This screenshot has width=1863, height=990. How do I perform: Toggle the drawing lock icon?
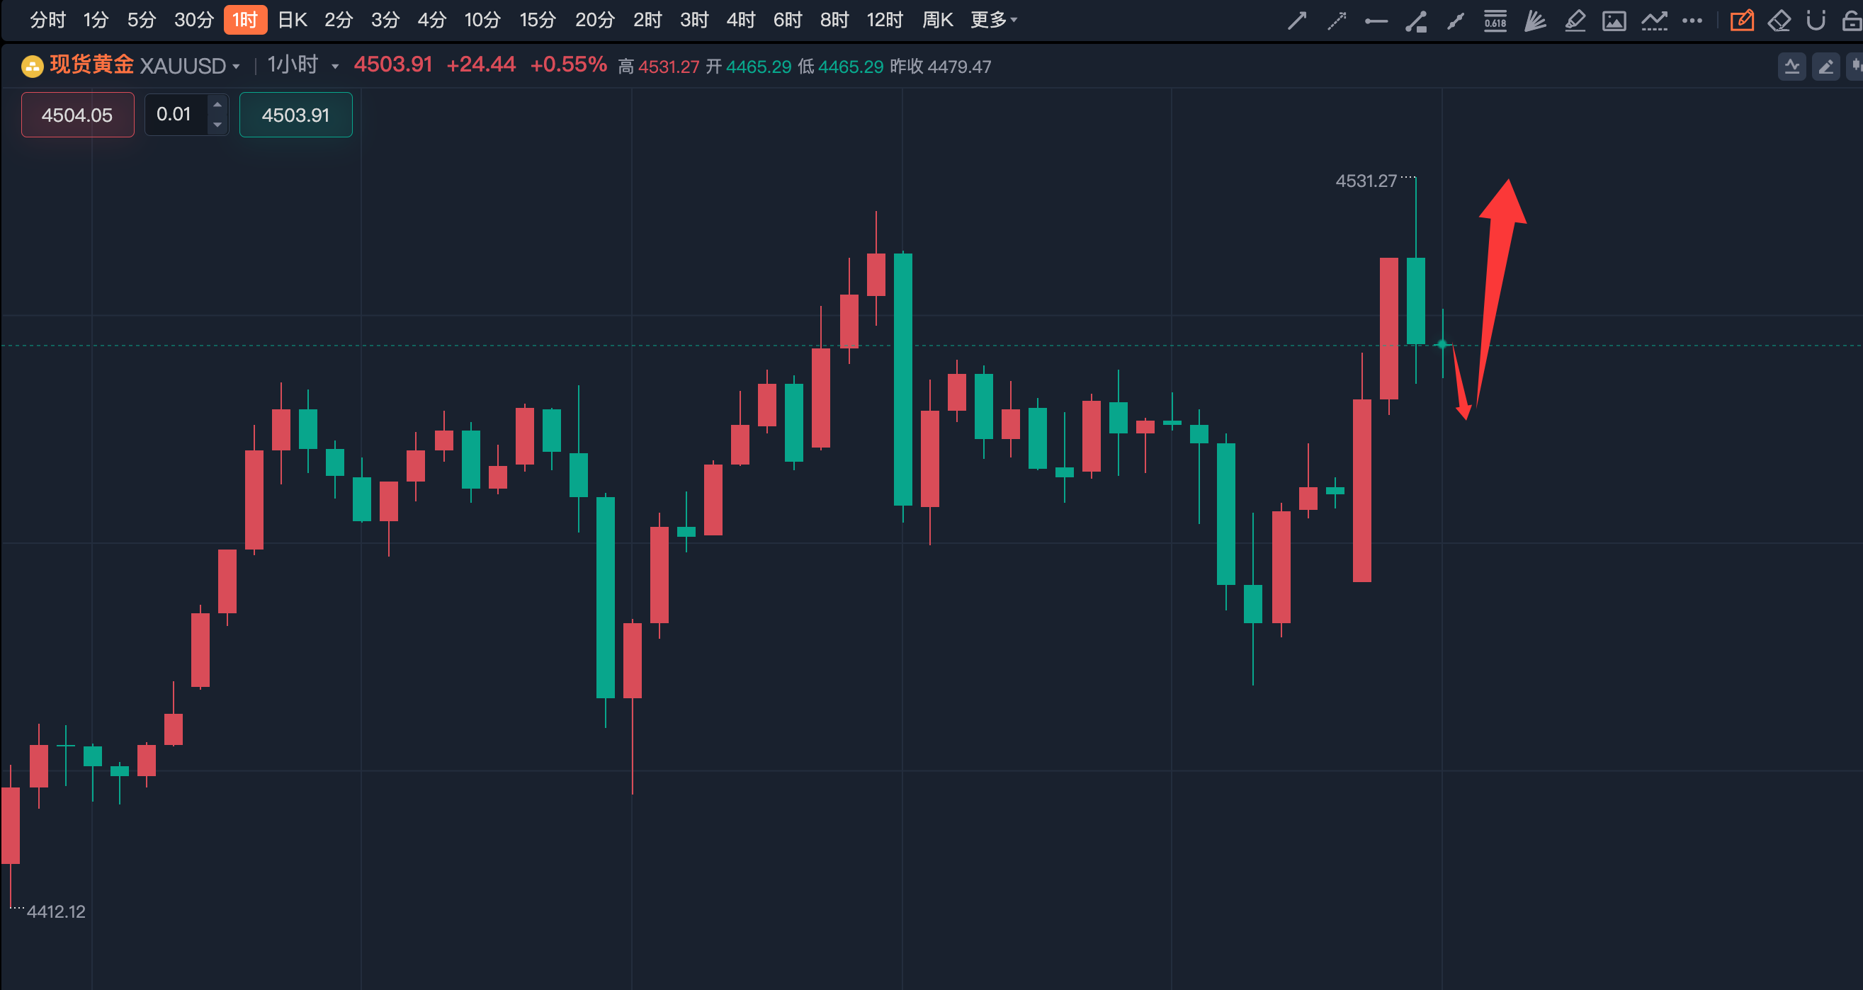click(1852, 21)
